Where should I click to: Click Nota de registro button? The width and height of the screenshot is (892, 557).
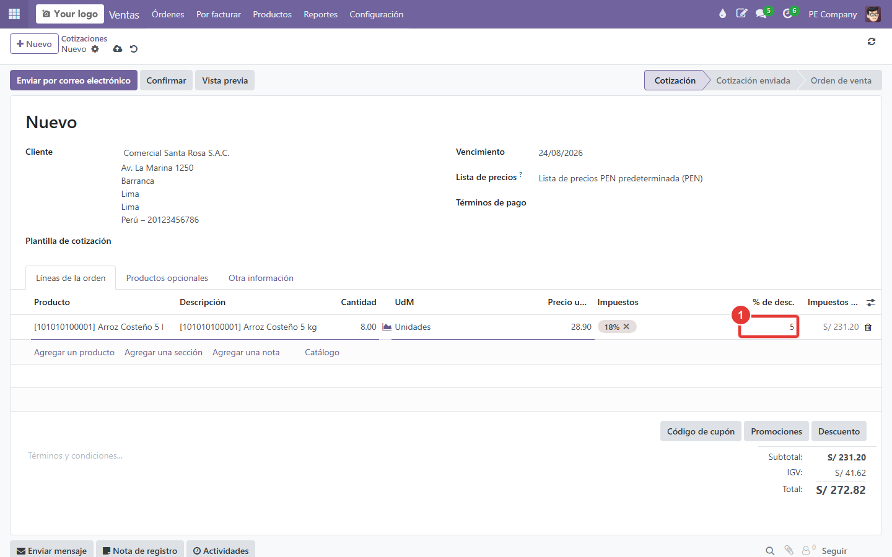[x=140, y=550]
